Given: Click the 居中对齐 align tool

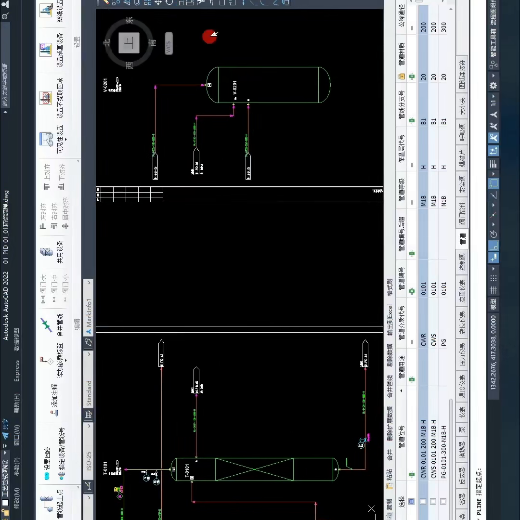Looking at the screenshot, I should (65, 213).
